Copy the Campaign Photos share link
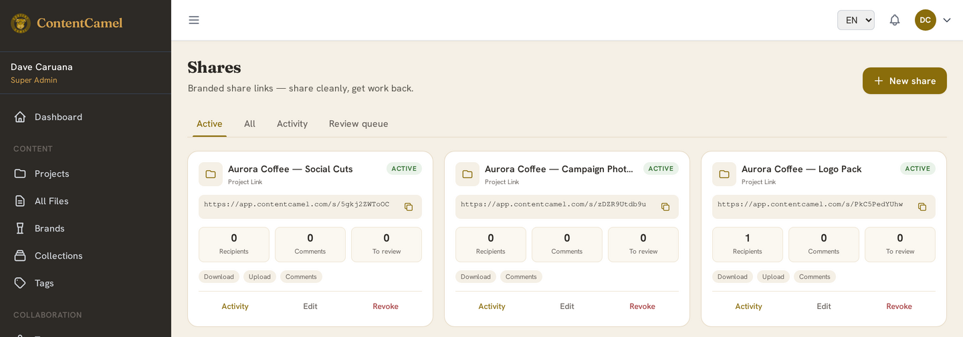963x337 pixels. click(x=665, y=207)
